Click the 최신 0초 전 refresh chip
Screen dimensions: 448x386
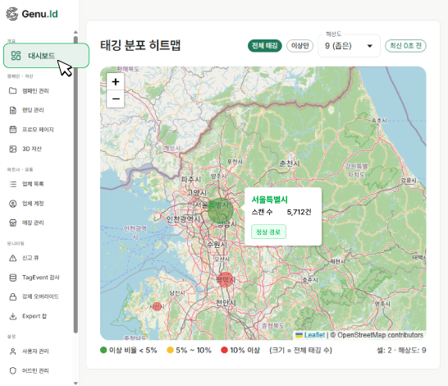point(405,46)
